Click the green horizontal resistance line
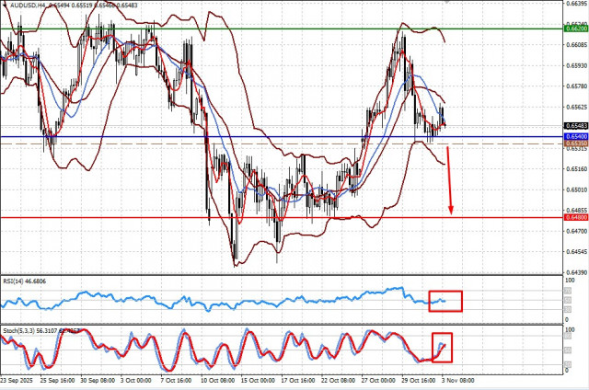 click(x=282, y=29)
